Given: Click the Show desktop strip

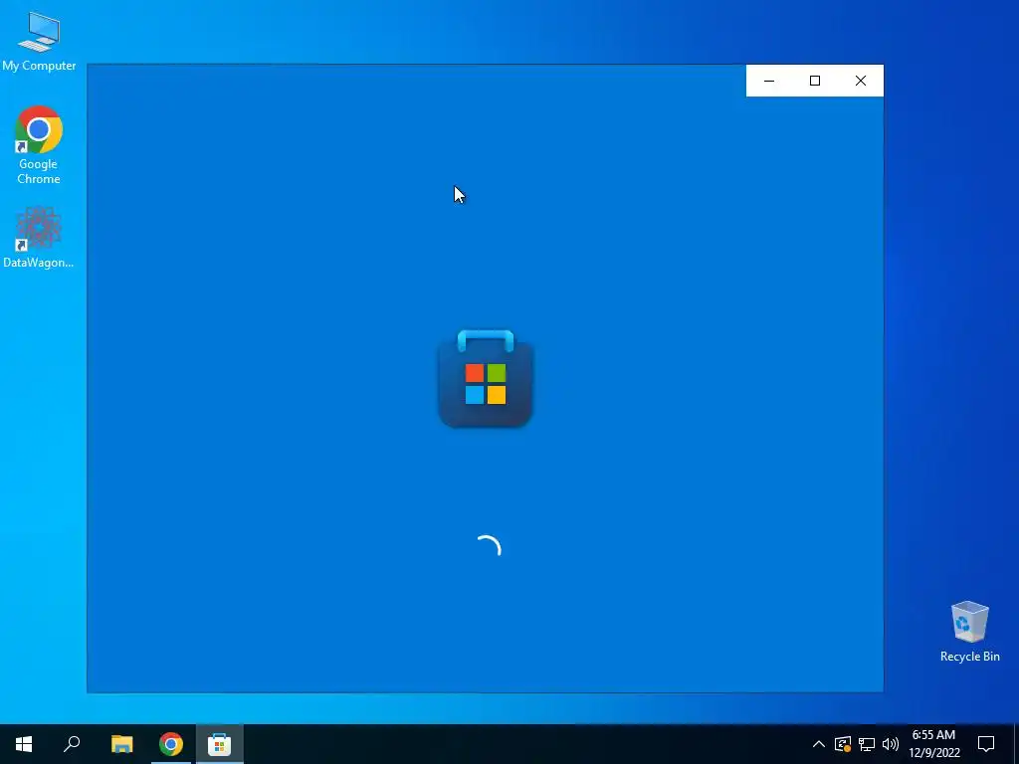Looking at the screenshot, I should 1016,744.
